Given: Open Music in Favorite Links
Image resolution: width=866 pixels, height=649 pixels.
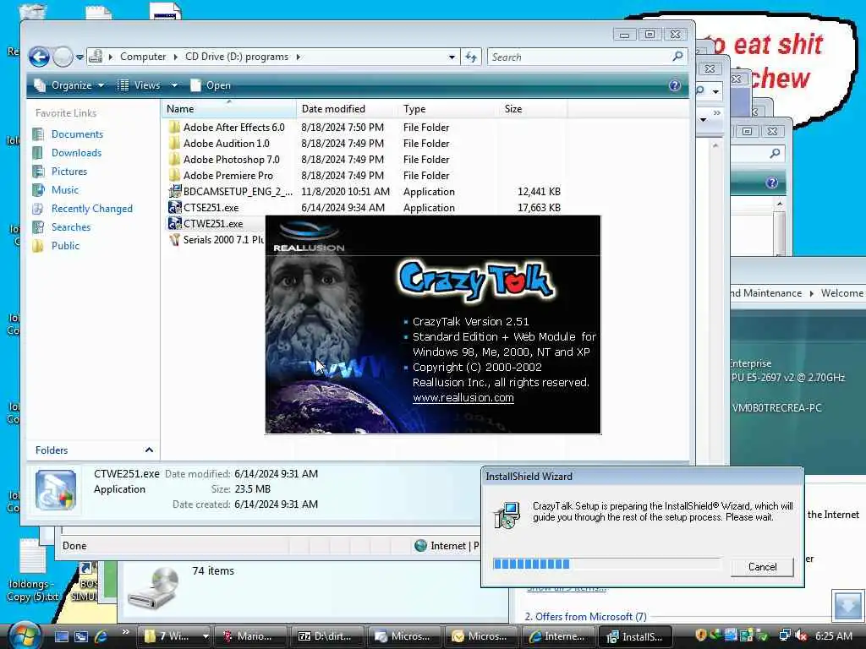Looking at the screenshot, I should coord(64,190).
